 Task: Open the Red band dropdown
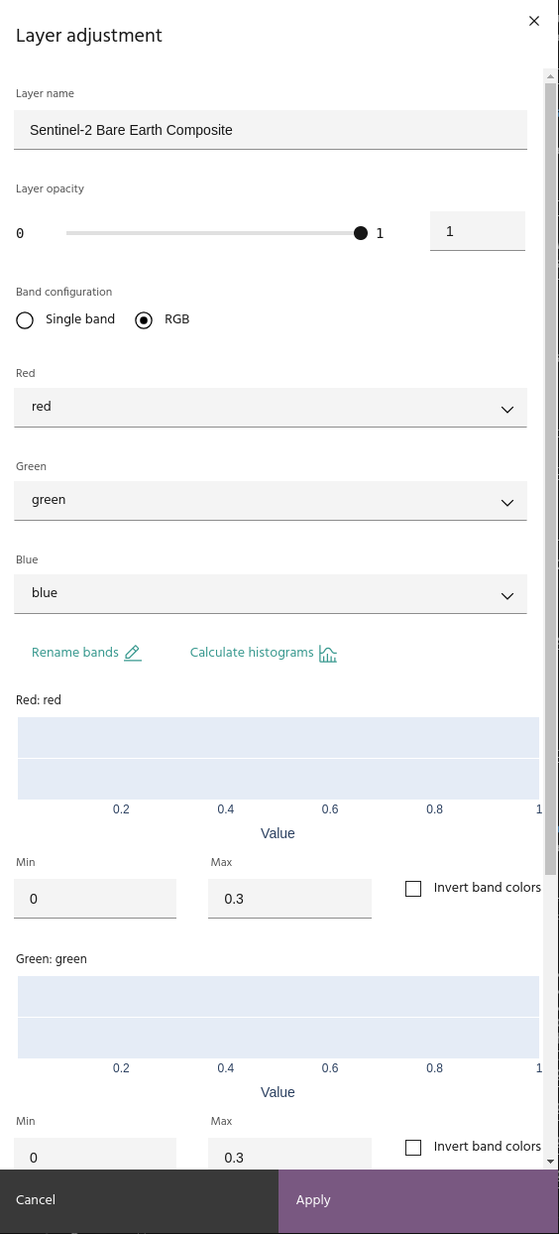(271, 408)
